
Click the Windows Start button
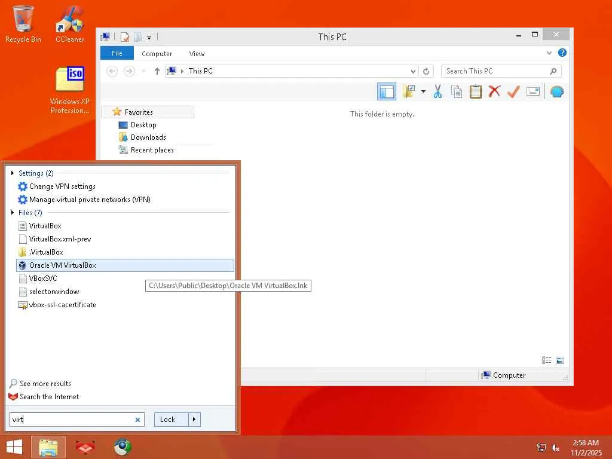point(14,447)
